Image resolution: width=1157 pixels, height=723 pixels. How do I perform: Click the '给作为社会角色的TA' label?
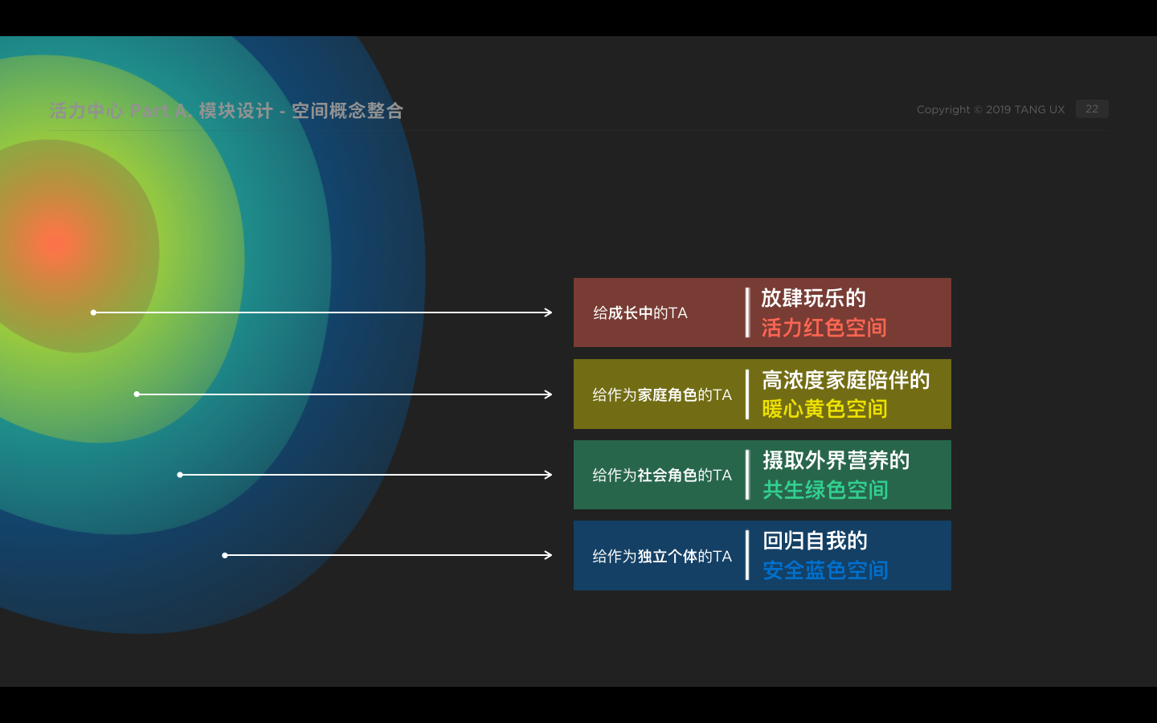point(662,476)
